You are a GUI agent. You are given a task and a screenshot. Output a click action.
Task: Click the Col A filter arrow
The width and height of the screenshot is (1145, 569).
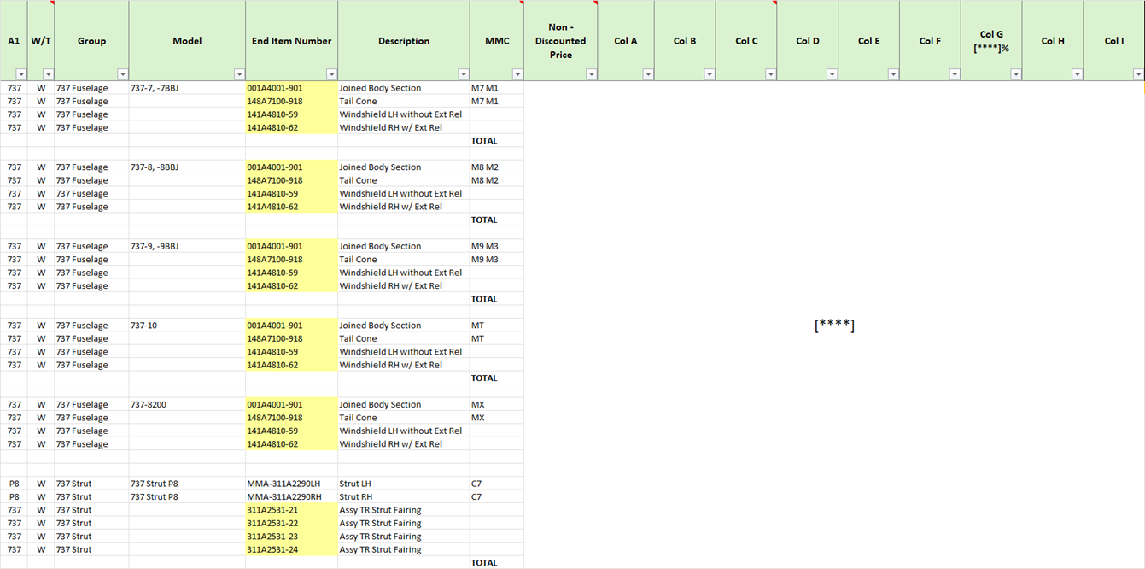click(x=647, y=74)
